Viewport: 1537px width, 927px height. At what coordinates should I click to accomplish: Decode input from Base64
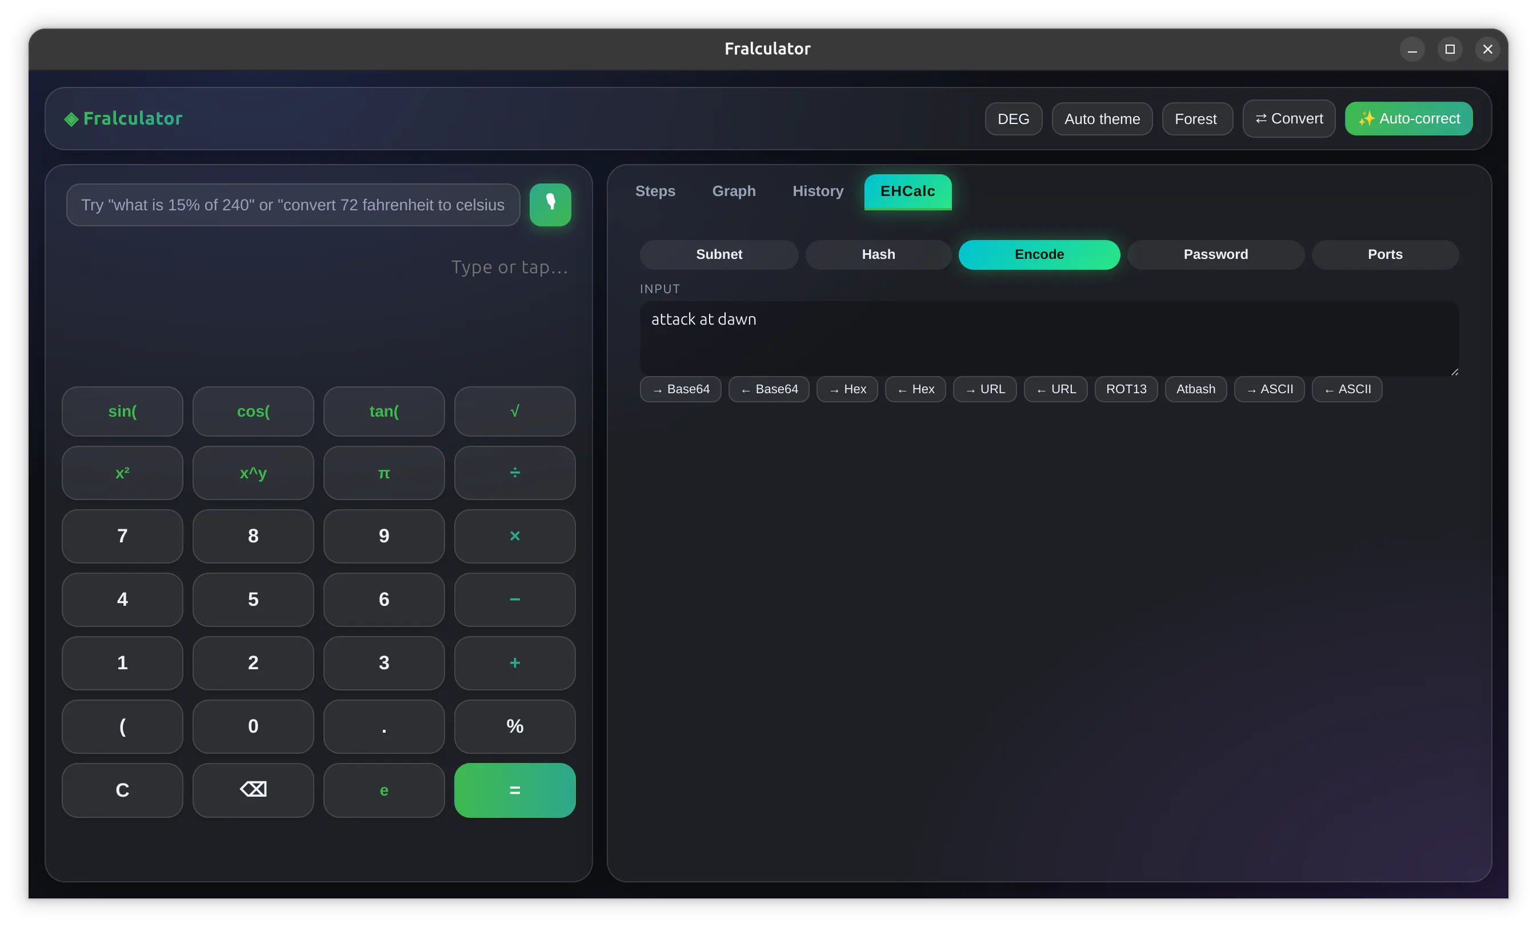click(768, 389)
